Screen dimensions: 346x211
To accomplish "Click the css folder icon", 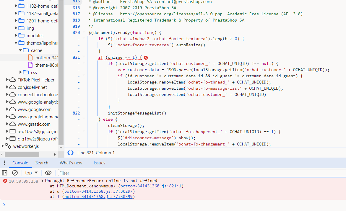I will 26,72.
